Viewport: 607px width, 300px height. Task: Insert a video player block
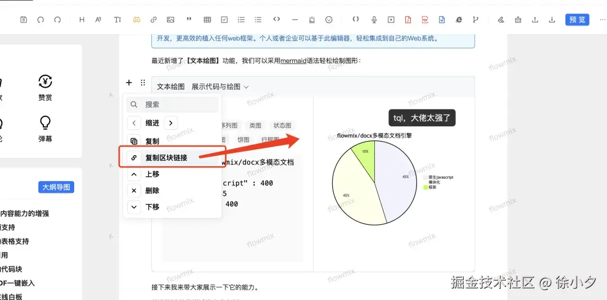[x=391, y=19]
